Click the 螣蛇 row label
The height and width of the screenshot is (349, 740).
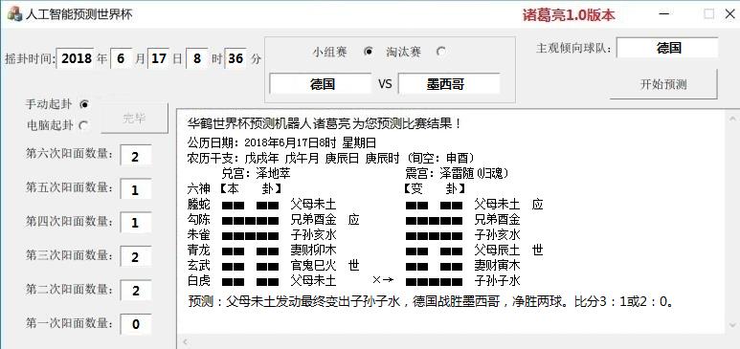click(199, 205)
